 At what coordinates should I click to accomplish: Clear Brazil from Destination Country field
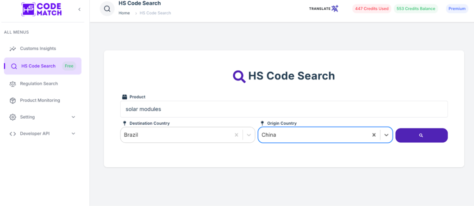(236, 135)
